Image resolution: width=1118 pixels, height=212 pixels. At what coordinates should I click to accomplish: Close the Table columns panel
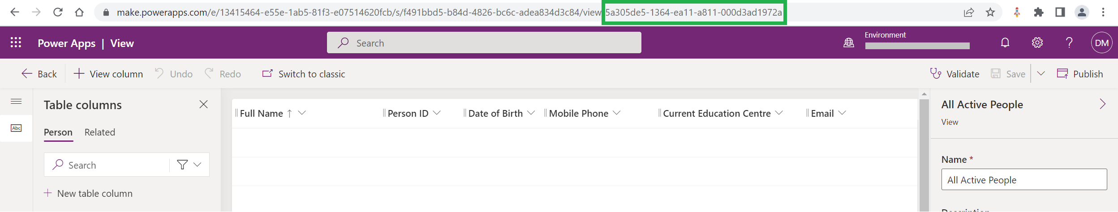pyautogui.click(x=203, y=104)
